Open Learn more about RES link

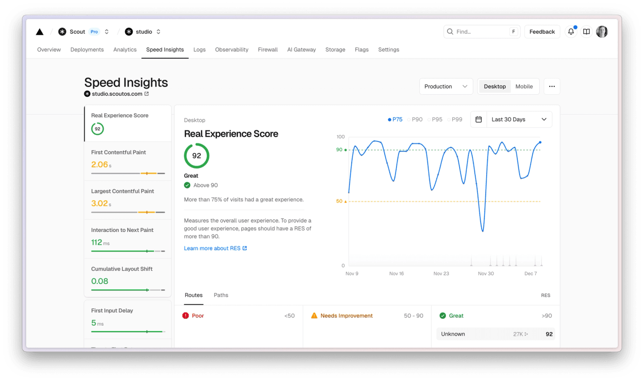(x=215, y=248)
